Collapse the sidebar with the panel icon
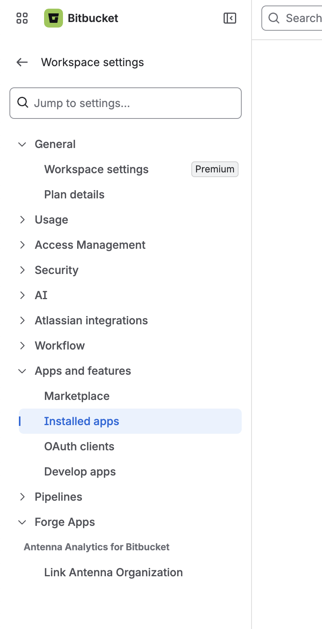The width and height of the screenshot is (322, 629). 230,18
